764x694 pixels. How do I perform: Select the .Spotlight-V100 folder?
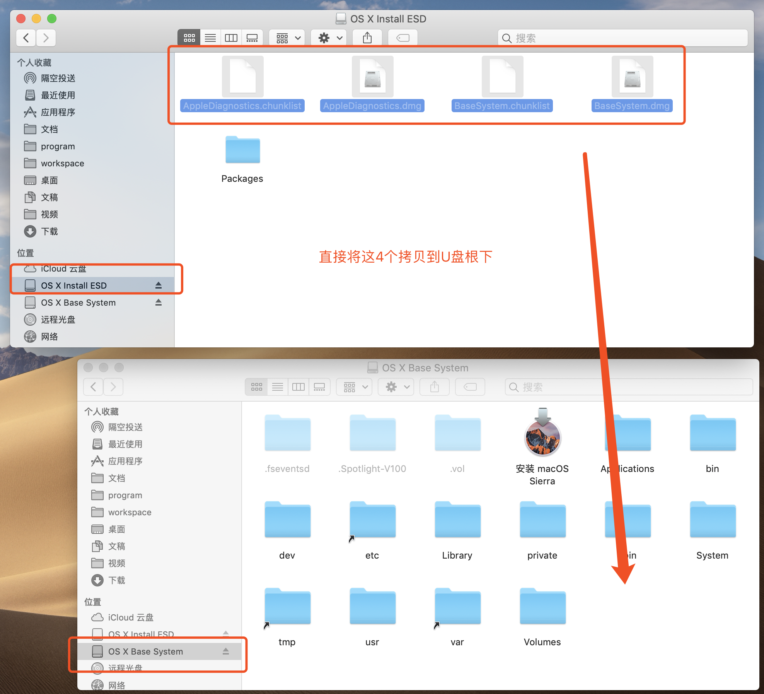tap(372, 444)
